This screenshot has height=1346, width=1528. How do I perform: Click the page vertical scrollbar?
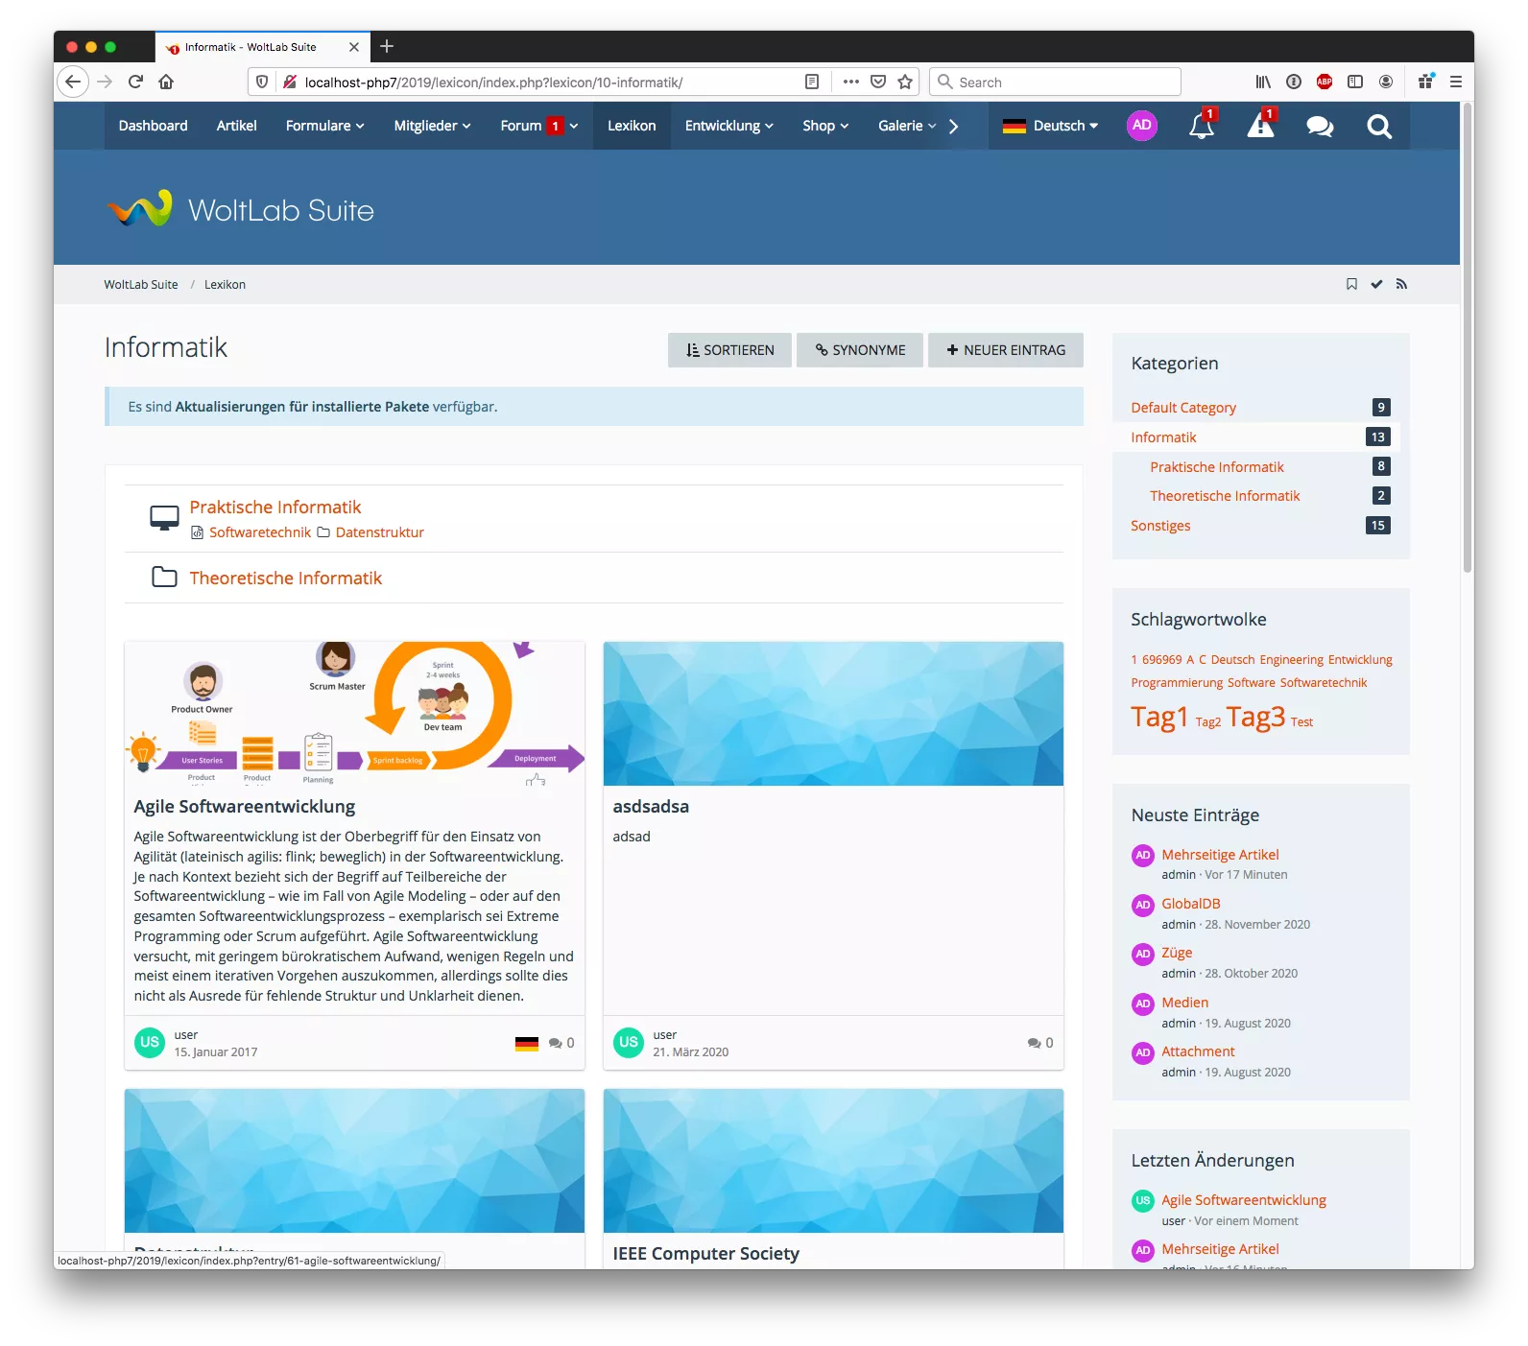coord(1467,336)
